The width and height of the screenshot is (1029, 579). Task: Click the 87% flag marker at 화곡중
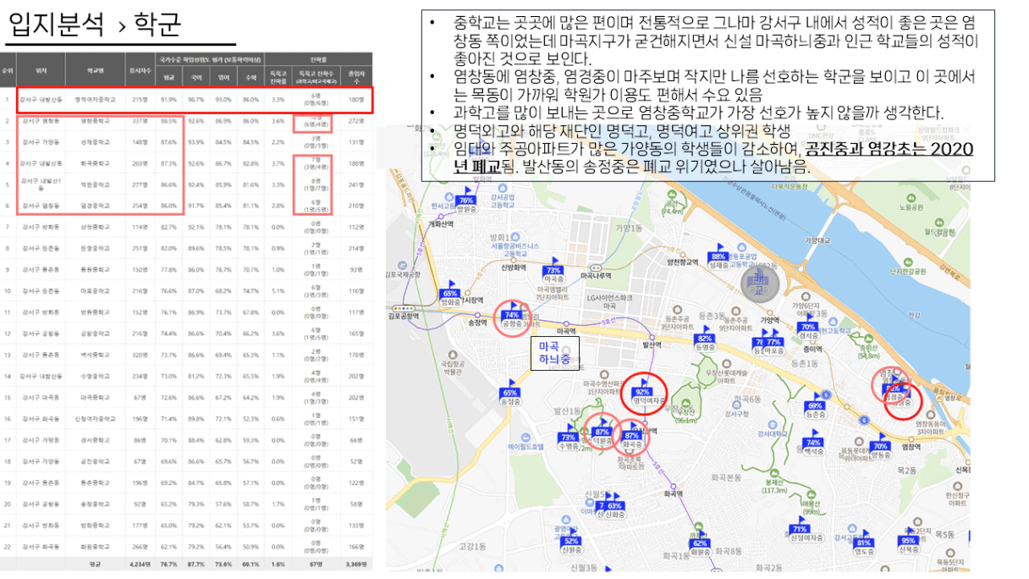pos(631,435)
